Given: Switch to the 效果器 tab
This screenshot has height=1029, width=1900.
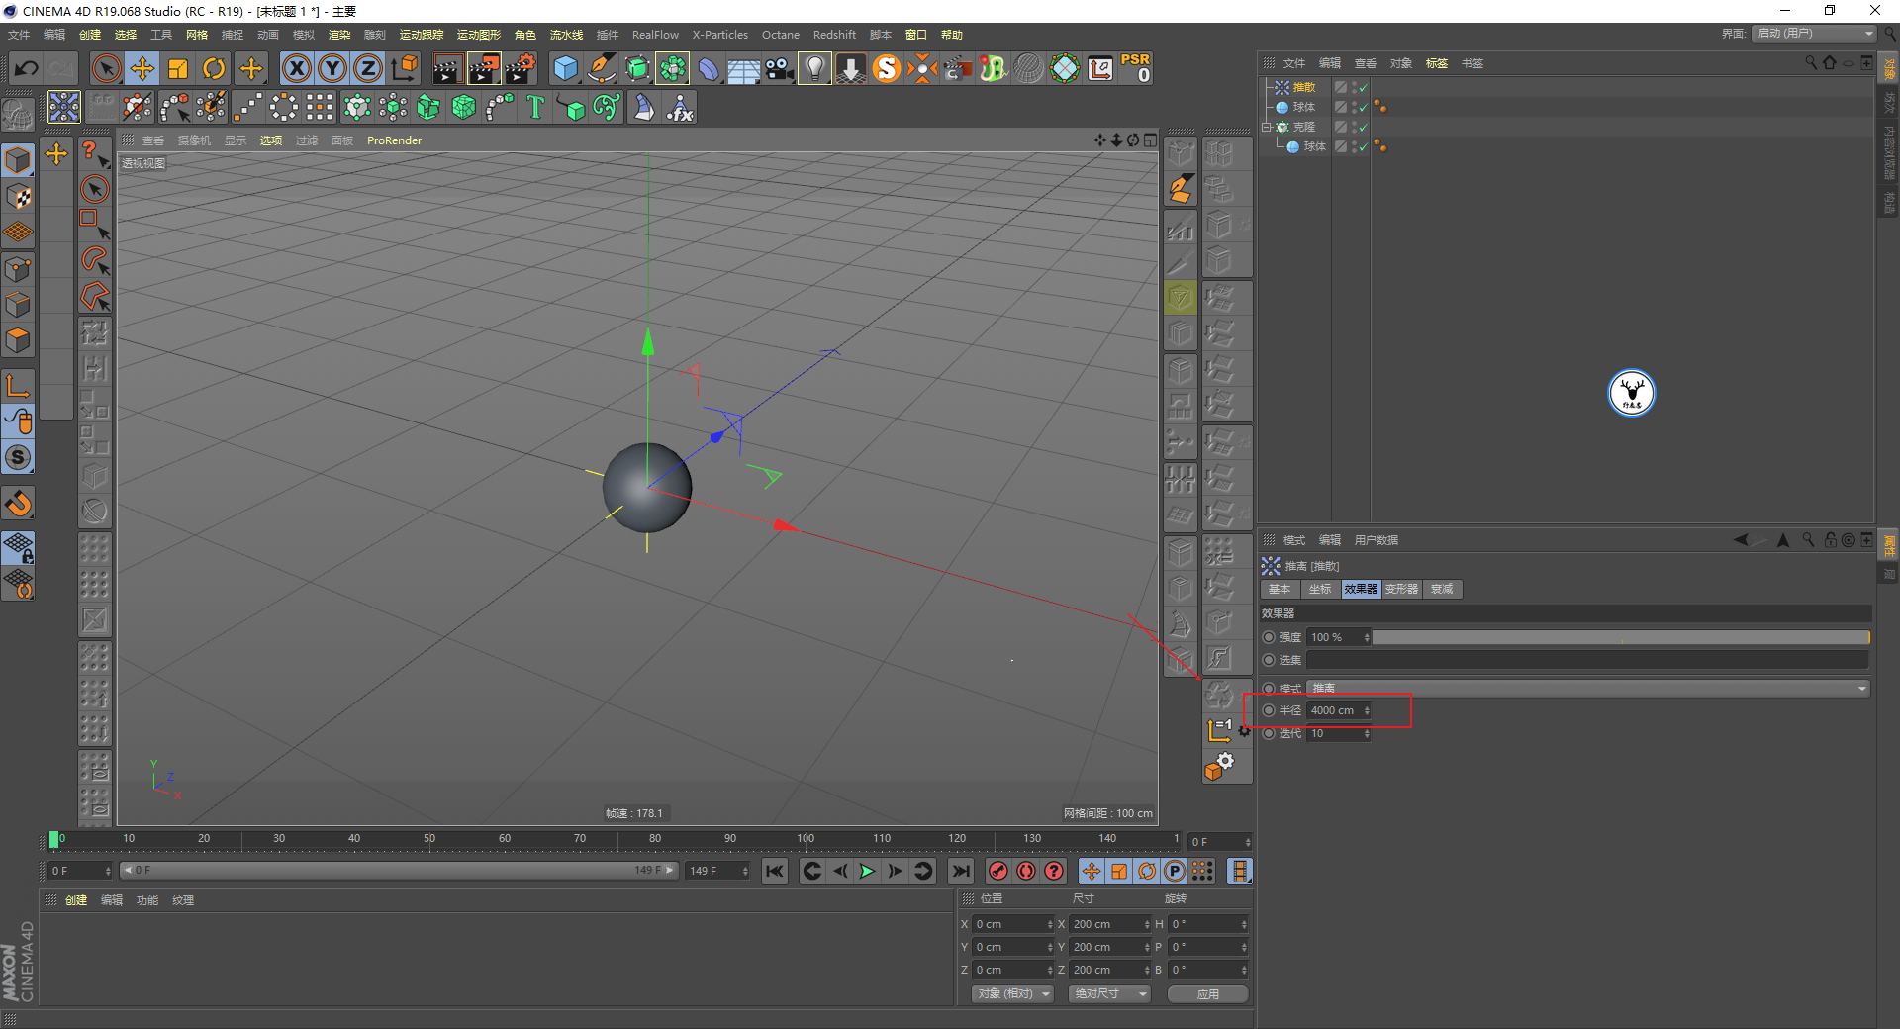Looking at the screenshot, I should pyautogui.click(x=1361, y=589).
